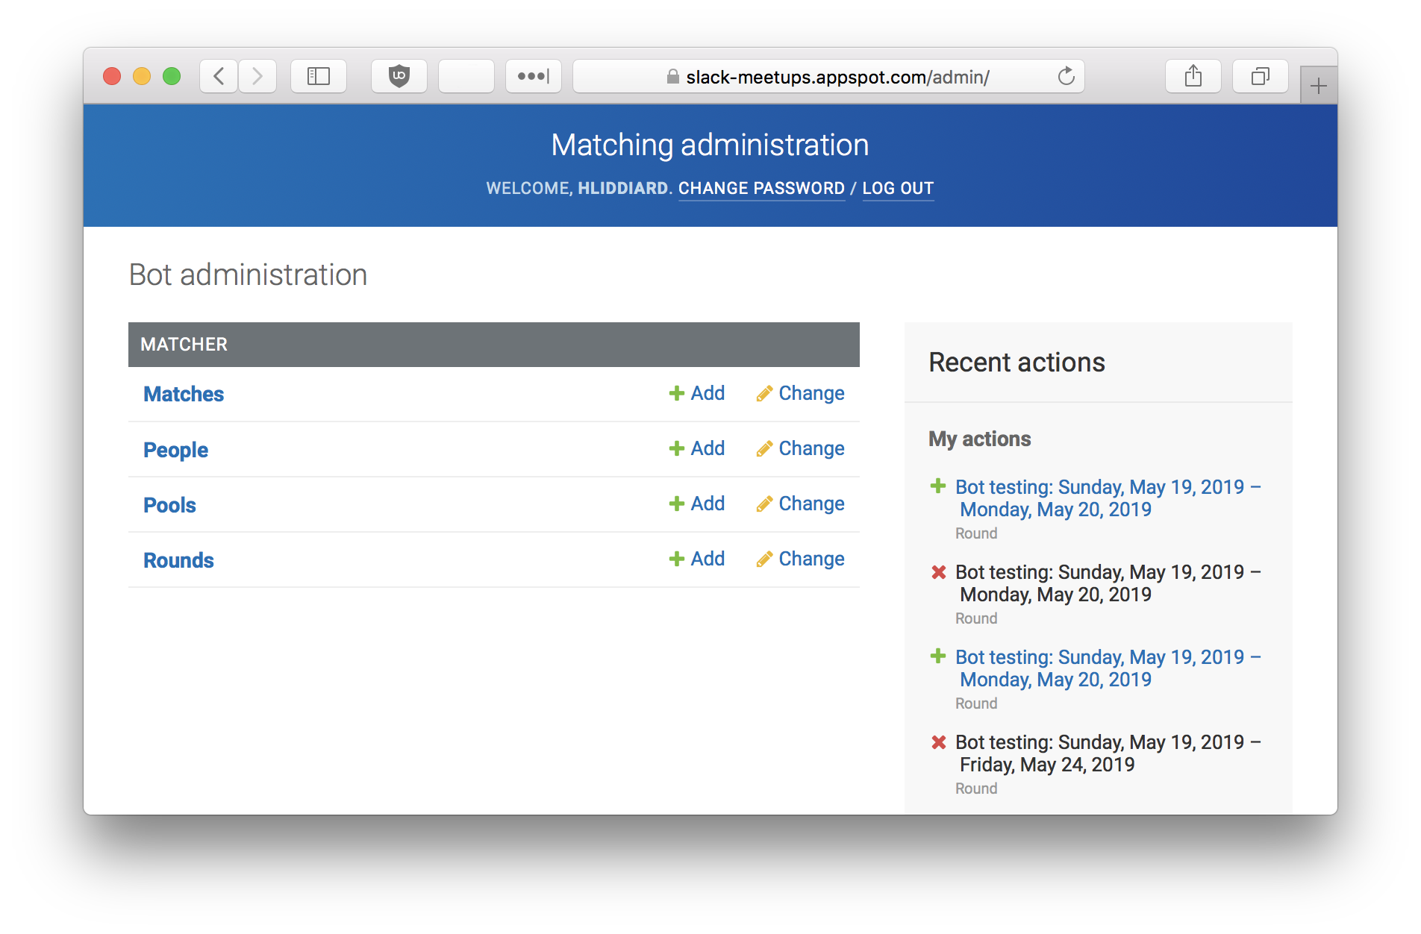Click deleted Bot testing Friday May 24 entry

point(1108,753)
